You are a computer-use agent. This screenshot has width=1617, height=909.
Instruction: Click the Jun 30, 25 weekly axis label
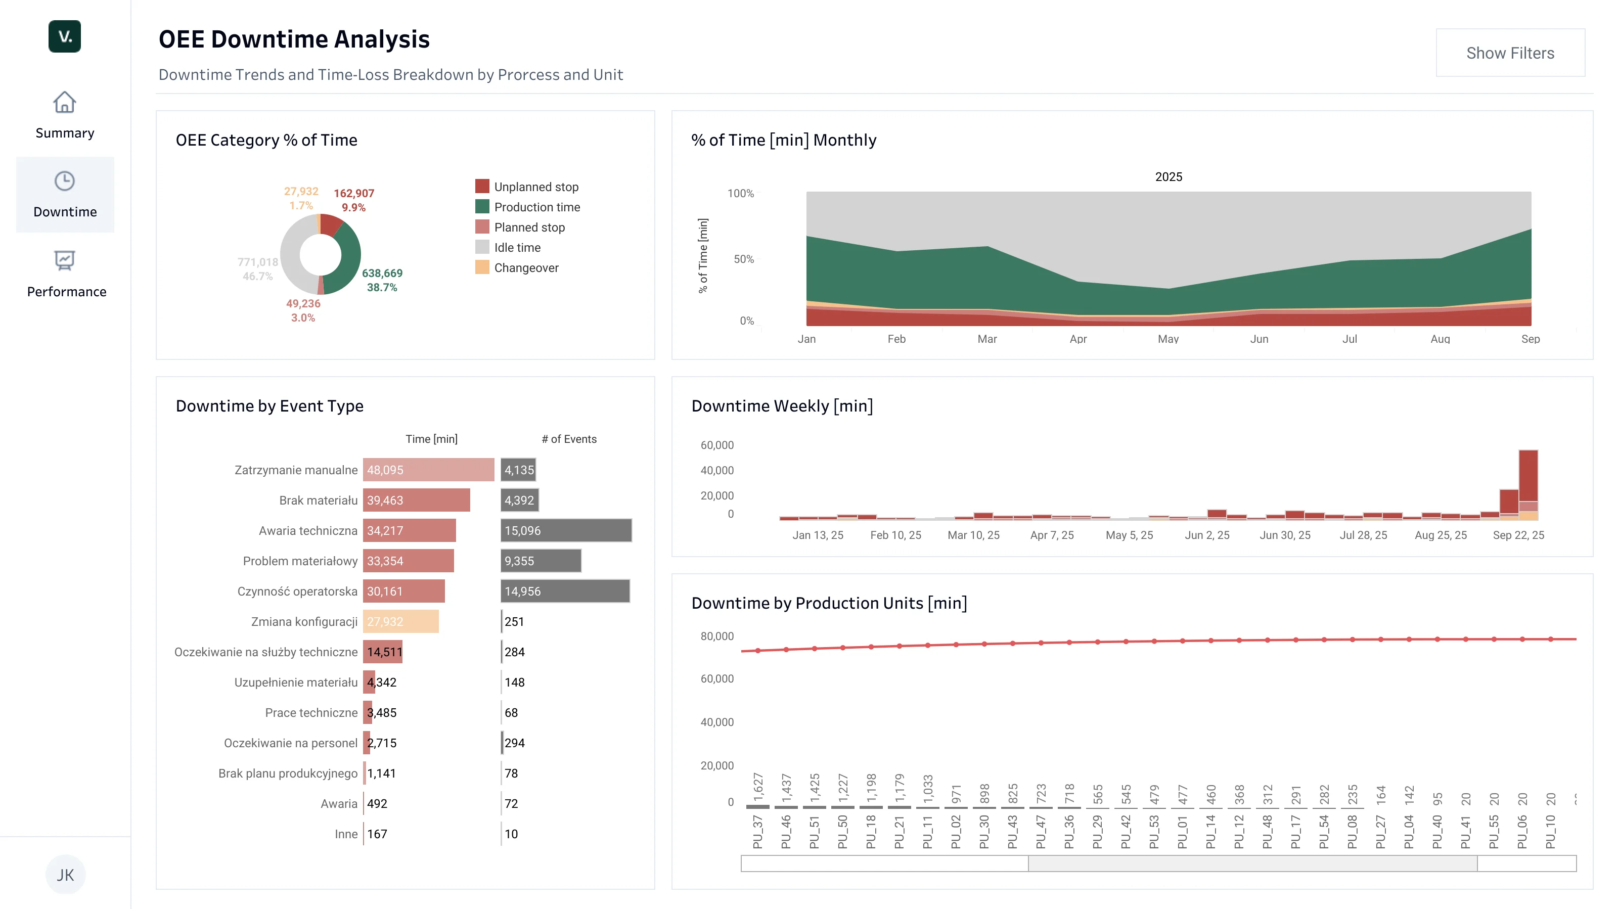click(1285, 535)
